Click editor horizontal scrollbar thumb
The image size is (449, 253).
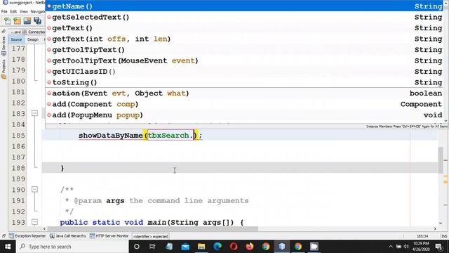point(153,229)
